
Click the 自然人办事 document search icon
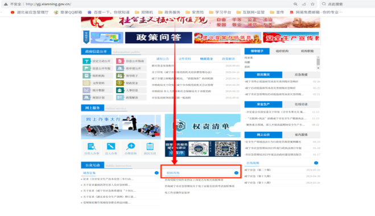92,146
